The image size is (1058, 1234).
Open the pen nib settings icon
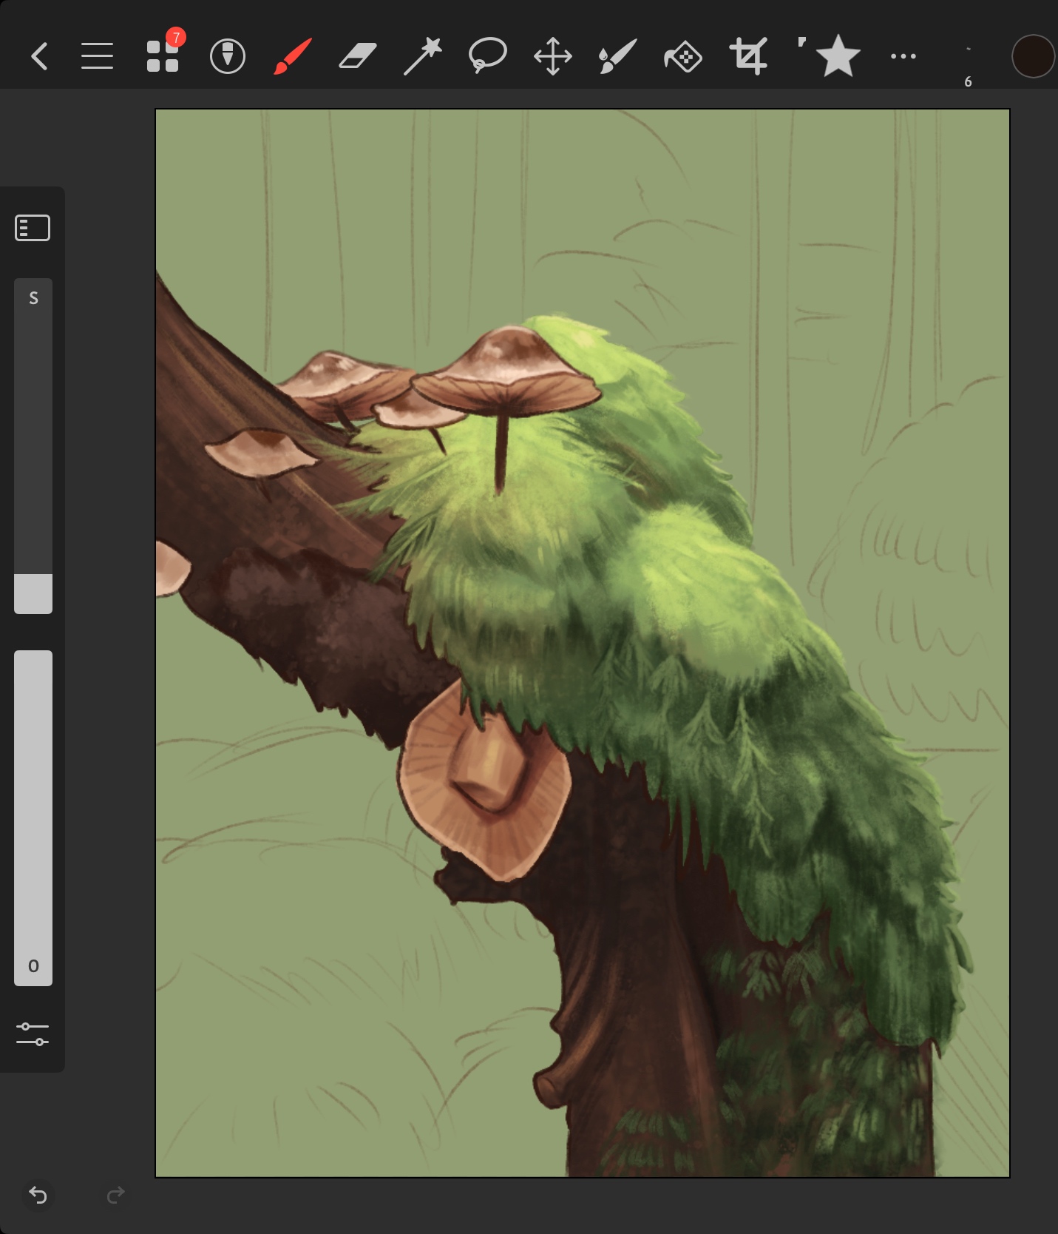(x=228, y=56)
